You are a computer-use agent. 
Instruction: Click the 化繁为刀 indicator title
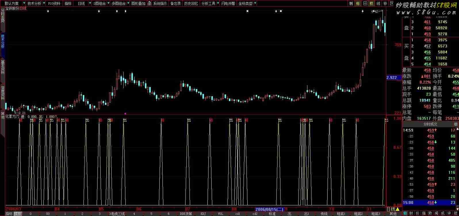pyautogui.click(x=12, y=117)
